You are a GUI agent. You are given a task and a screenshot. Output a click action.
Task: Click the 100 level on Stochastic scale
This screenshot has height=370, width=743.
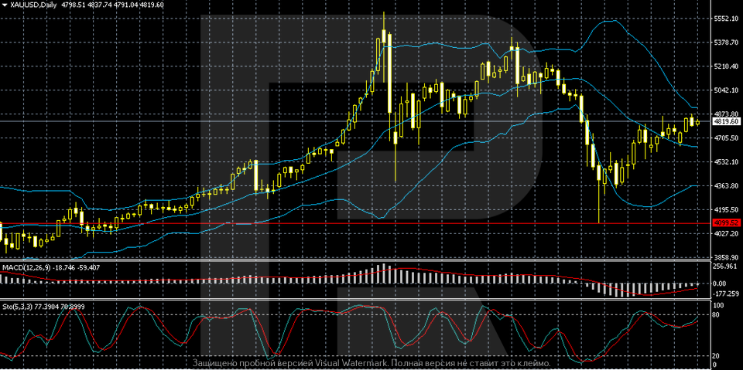pyautogui.click(x=717, y=305)
